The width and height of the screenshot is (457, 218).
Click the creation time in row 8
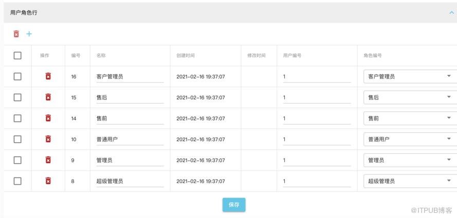200,182
